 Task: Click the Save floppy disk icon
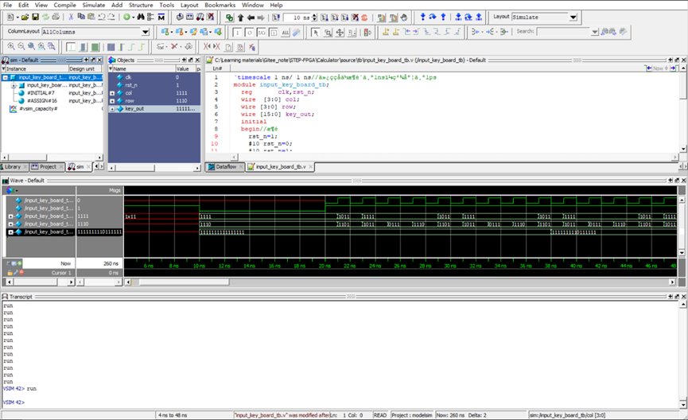(x=35, y=17)
